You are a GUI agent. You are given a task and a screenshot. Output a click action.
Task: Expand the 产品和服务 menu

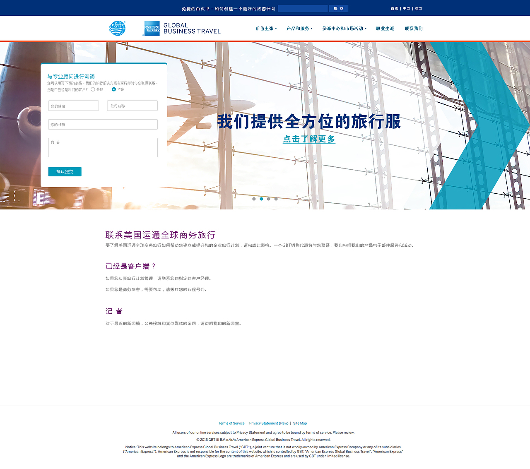[x=299, y=29]
